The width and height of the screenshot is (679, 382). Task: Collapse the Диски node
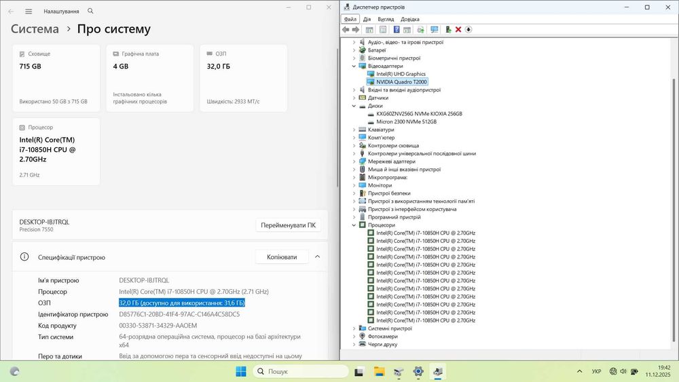354,106
